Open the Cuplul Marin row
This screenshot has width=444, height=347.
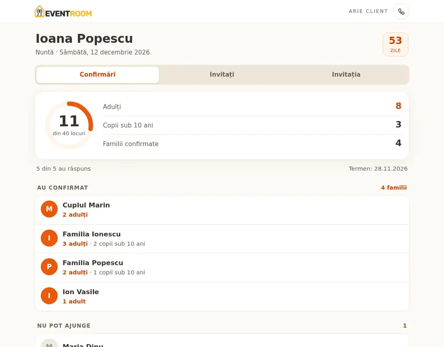pyautogui.click(x=222, y=210)
